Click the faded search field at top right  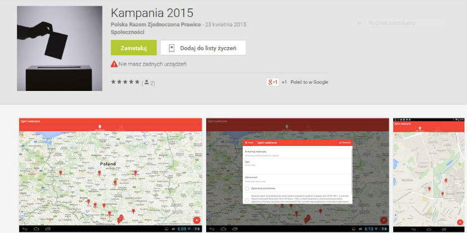(400, 23)
